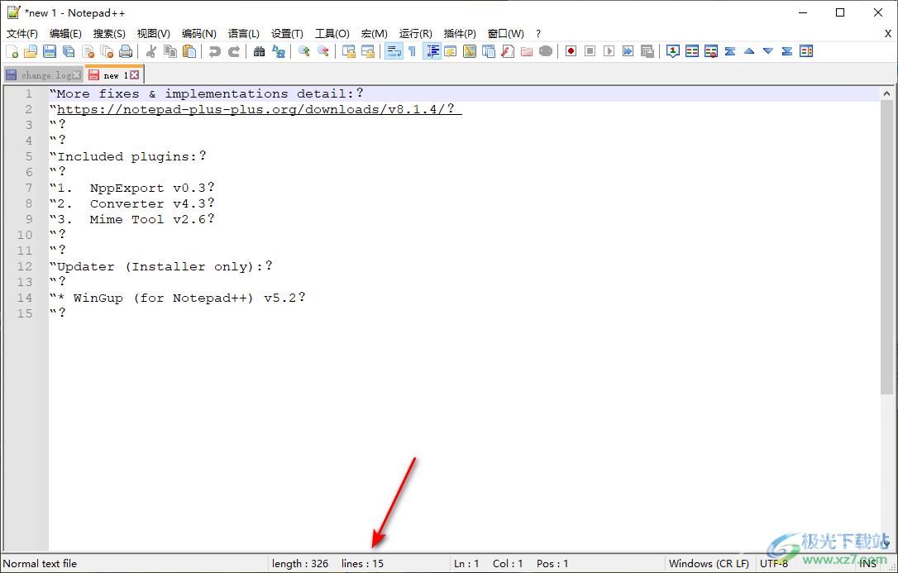Open the 语言(L) menu
Screen dimensions: 898x573
tap(243, 34)
